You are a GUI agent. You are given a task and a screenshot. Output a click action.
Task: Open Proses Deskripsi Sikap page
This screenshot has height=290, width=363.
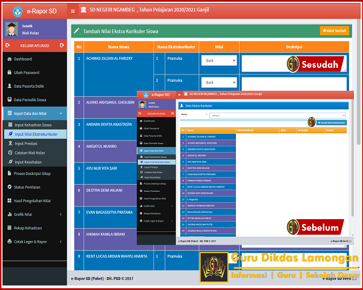34,173
